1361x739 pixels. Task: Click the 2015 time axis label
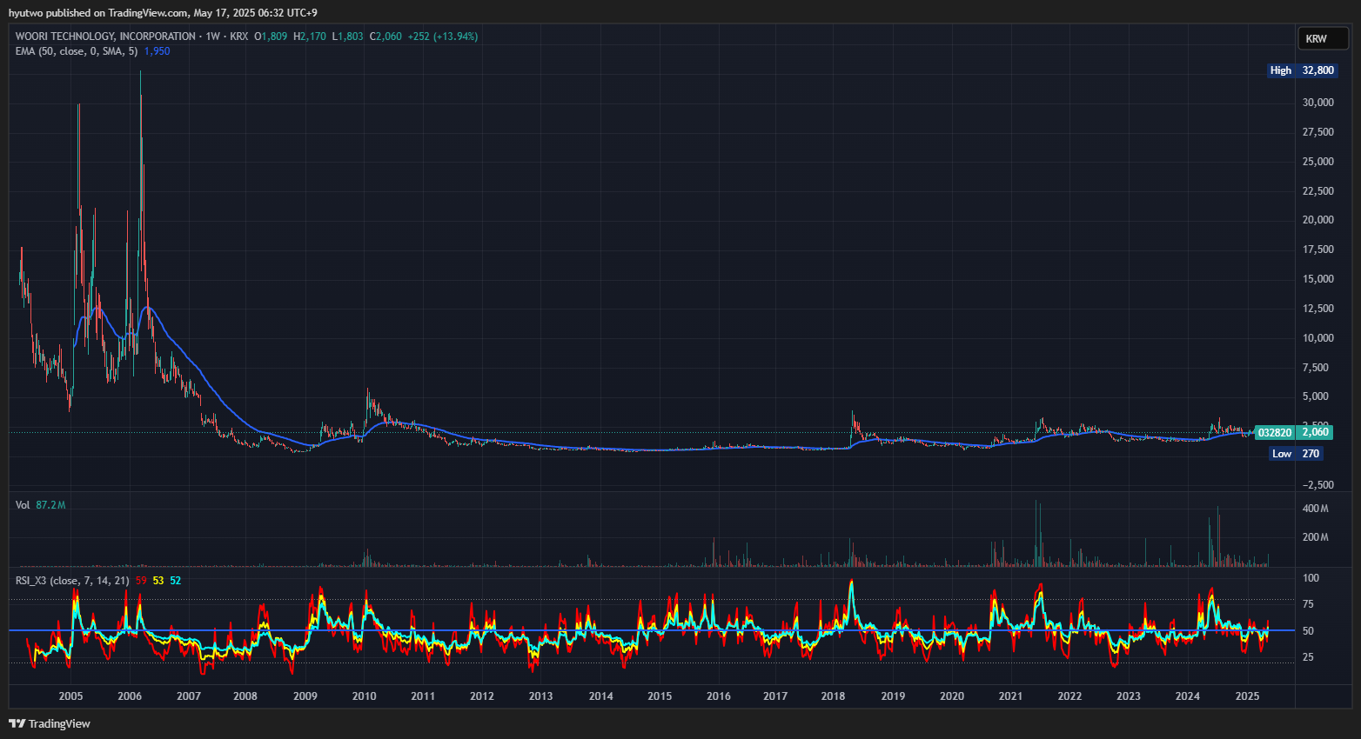point(660,696)
